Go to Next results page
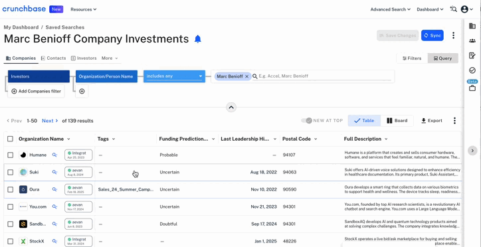Image resolution: width=481 pixels, height=247 pixels. tap(50, 121)
